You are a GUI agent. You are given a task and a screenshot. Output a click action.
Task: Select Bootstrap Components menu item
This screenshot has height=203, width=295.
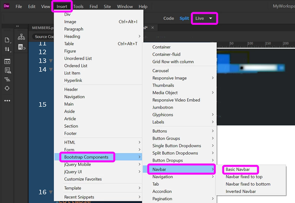(98, 157)
